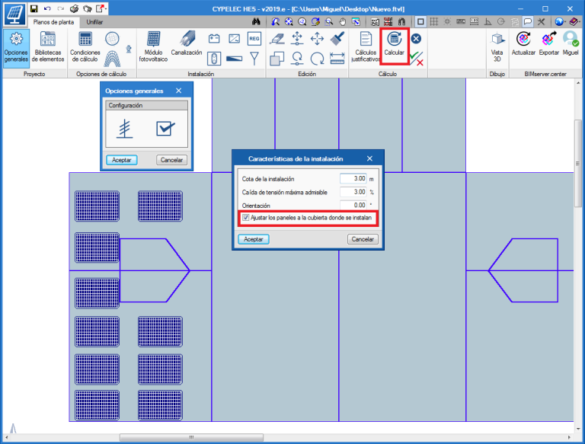Click the Exportar icon for BIMserver.center
Viewport: 585px width, 444px height.
(x=548, y=44)
